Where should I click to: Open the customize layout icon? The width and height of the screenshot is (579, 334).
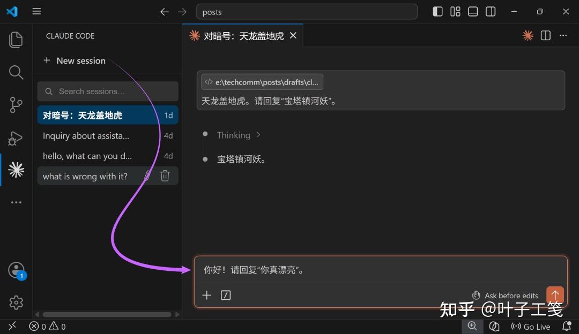click(x=455, y=11)
